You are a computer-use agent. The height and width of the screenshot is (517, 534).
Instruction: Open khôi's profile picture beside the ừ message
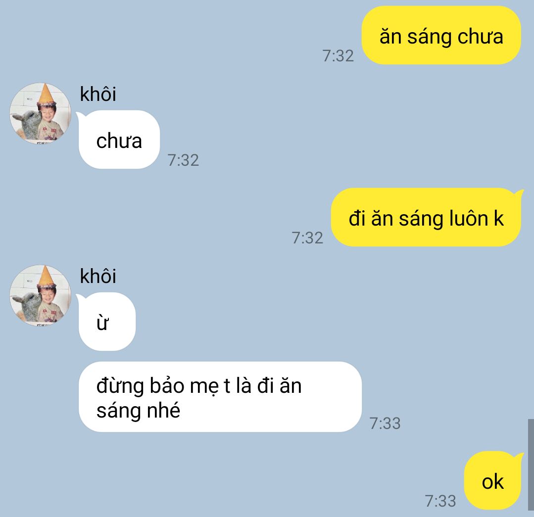click(40, 295)
